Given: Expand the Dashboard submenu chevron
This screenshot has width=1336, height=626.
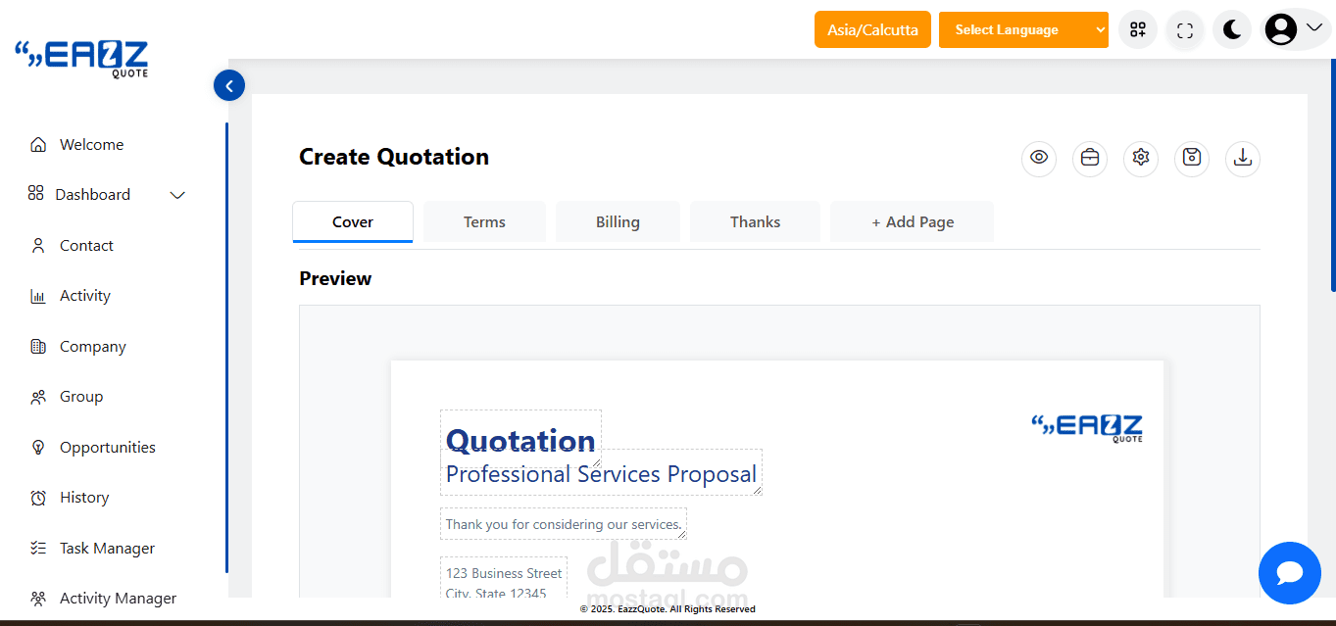Looking at the screenshot, I should [177, 195].
